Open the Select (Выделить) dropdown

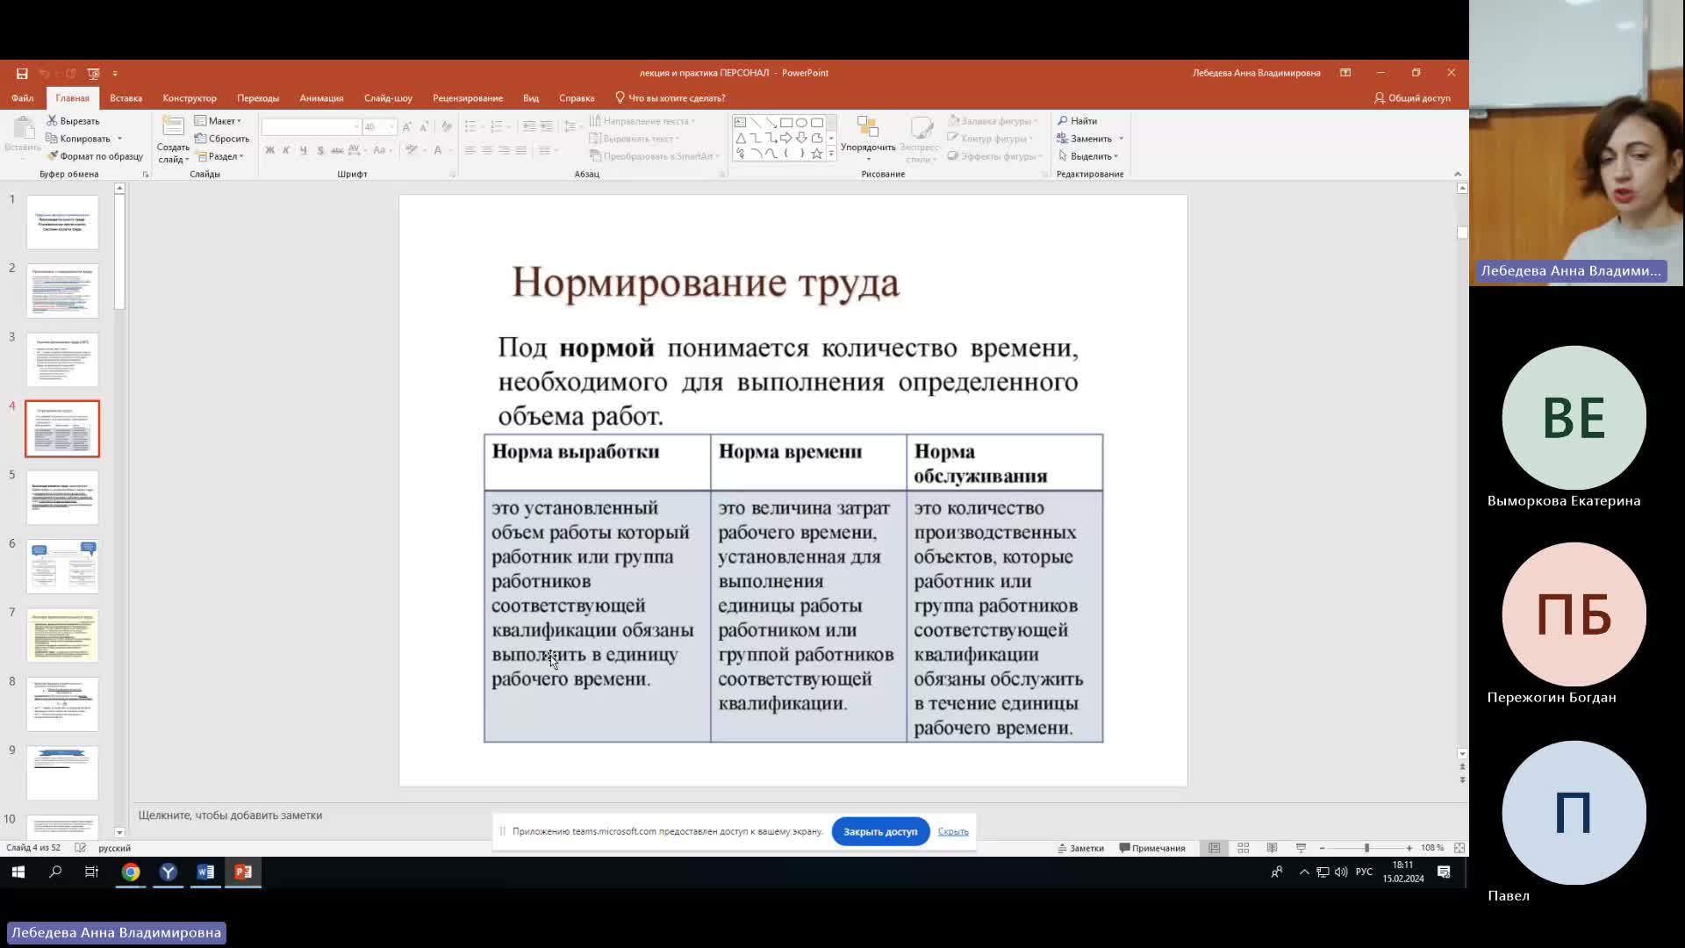1088,156
